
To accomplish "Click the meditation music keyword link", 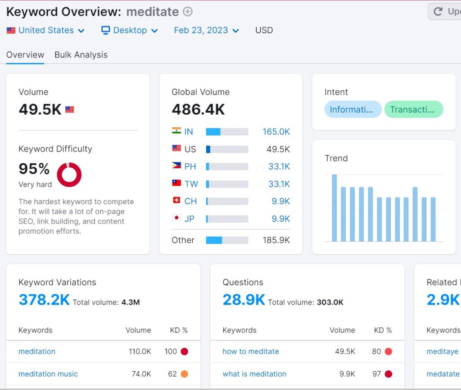I will [x=48, y=374].
